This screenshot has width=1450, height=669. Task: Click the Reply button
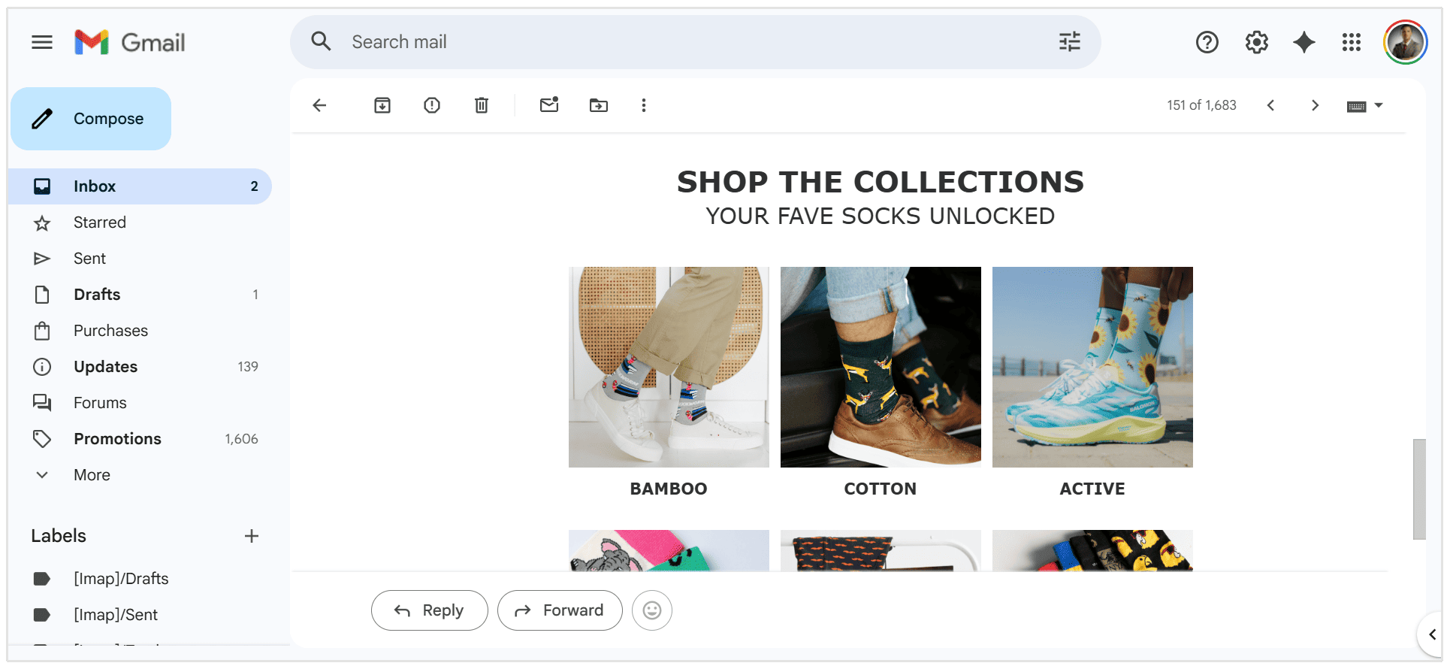429,610
